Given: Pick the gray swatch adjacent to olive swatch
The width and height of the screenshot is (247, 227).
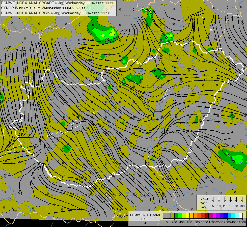Looking at the screenshot, I should (169, 216).
